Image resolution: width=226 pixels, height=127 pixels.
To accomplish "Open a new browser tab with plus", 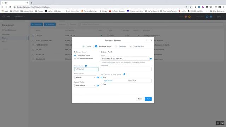I will pyautogui.click(x=32, y=3).
